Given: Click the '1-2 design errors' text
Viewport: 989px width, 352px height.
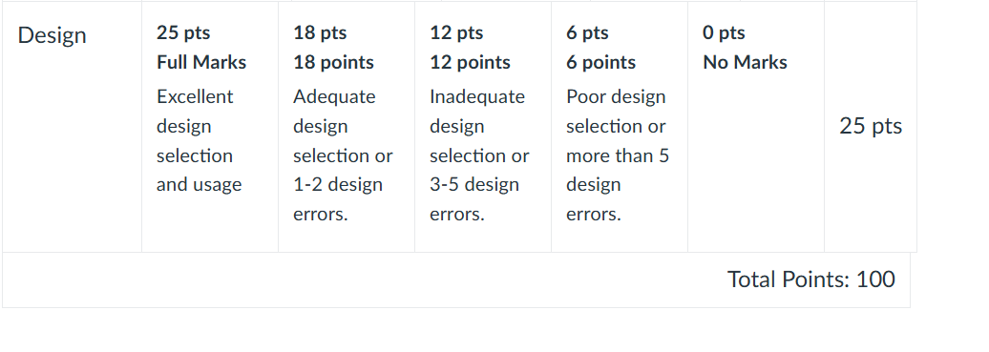Looking at the screenshot, I should [337, 199].
